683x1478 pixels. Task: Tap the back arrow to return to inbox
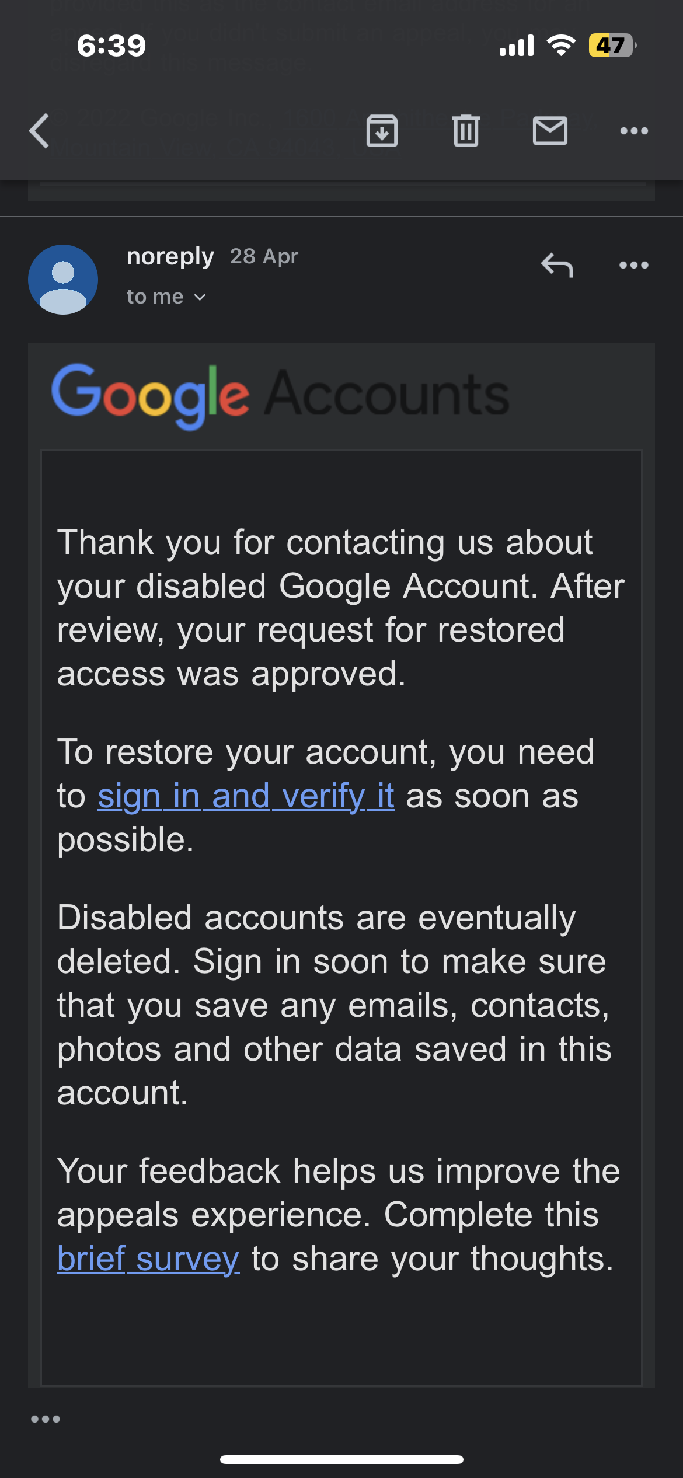click(x=39, y=131)
